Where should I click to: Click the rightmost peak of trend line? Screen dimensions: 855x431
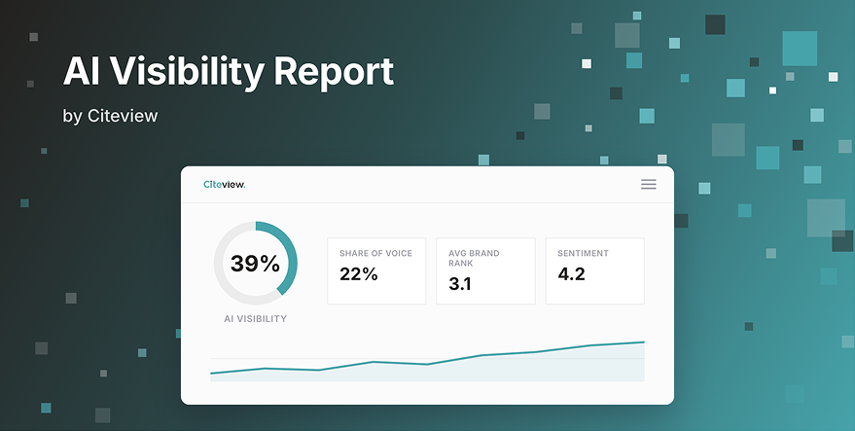tap(643, 342)
